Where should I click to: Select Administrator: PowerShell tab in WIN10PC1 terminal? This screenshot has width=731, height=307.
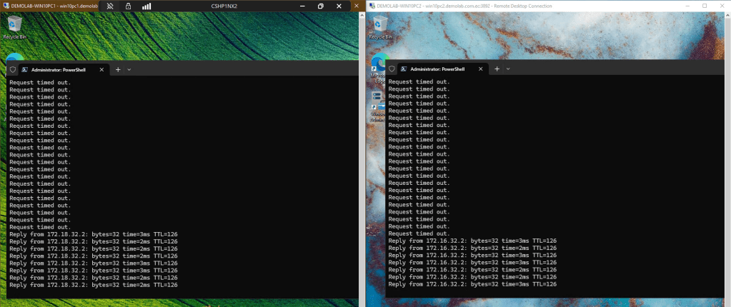(57, 69)
